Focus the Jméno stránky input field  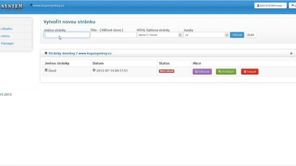coord(67,35)
